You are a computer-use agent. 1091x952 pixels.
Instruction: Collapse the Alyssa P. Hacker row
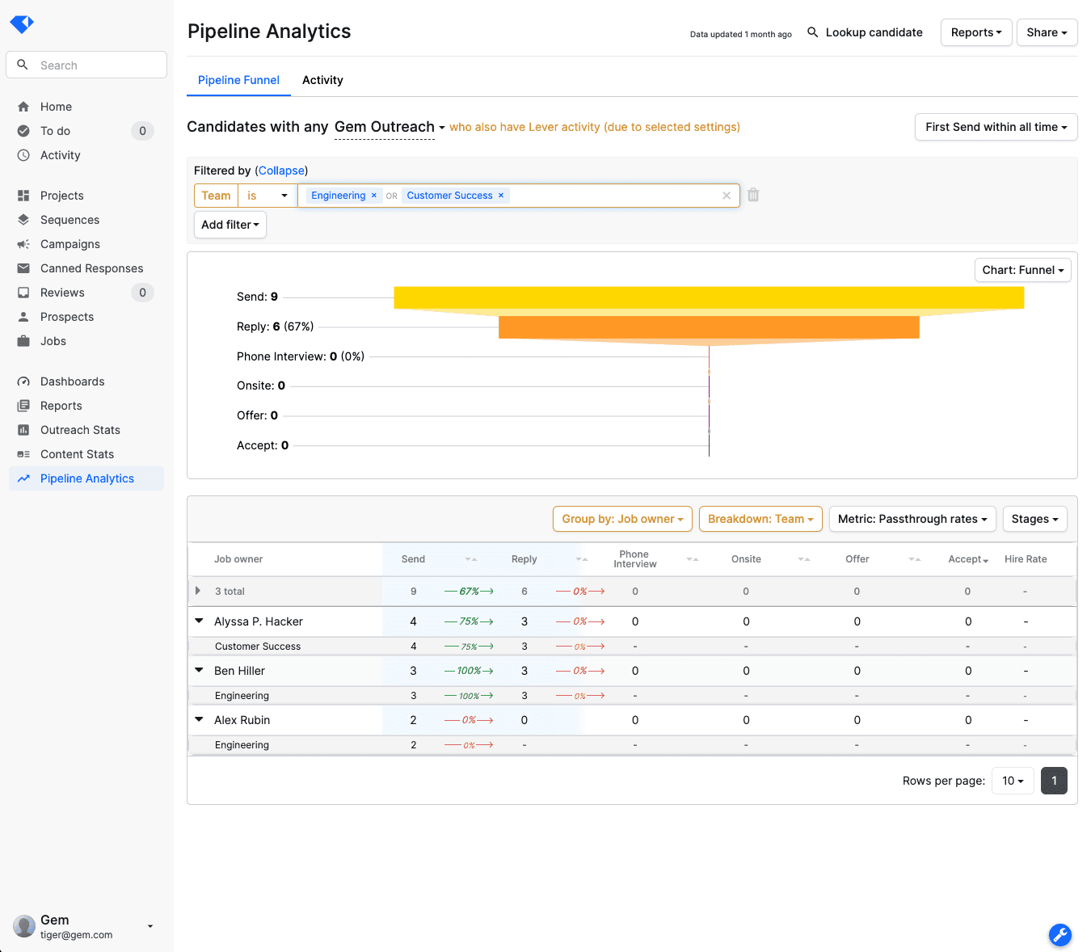pos(199,621)
